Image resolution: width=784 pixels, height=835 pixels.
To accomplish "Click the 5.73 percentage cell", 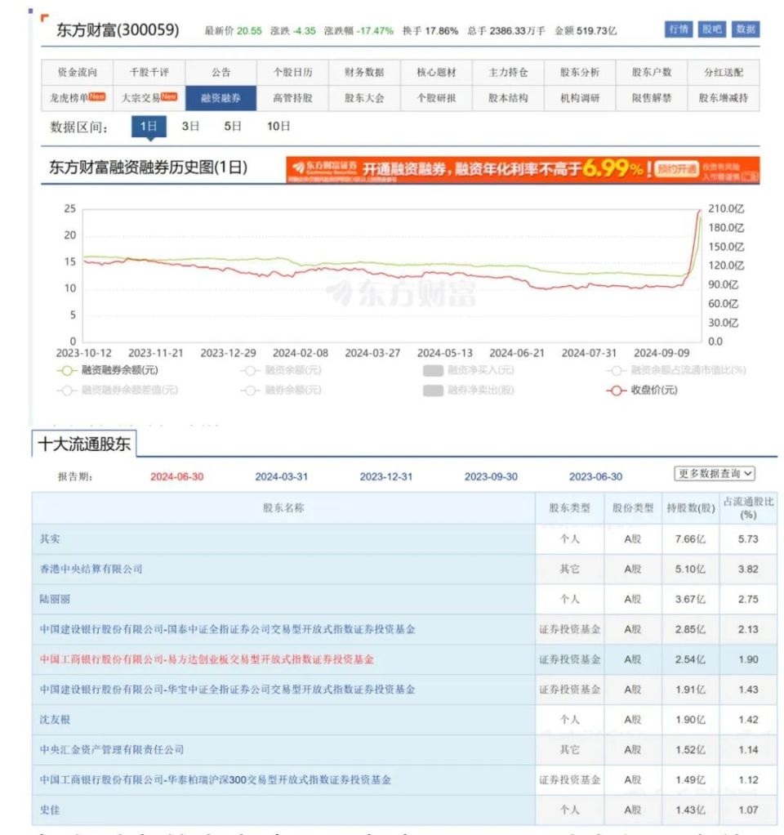I will 748,539.
